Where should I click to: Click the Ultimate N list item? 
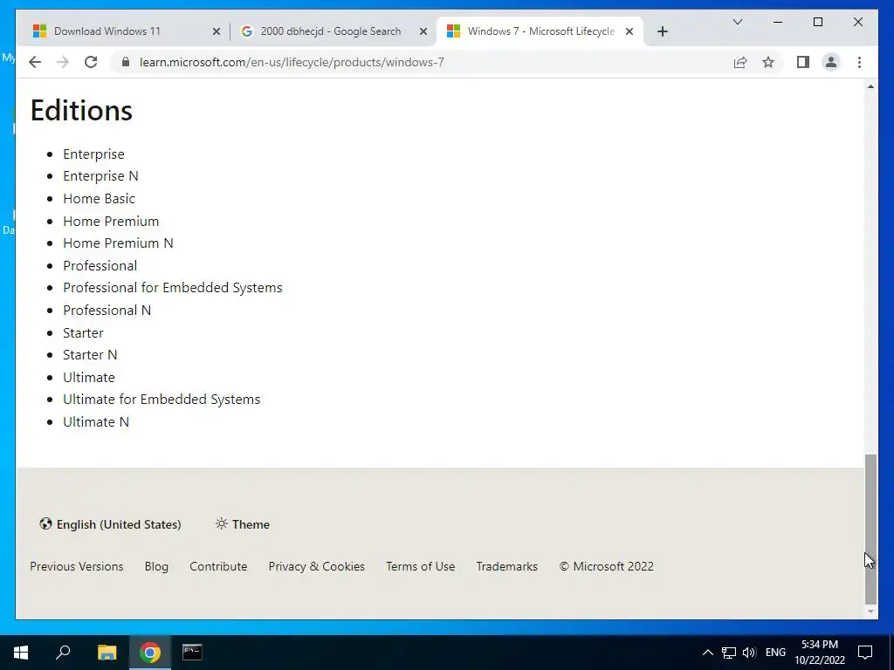(x=96, y=421)
